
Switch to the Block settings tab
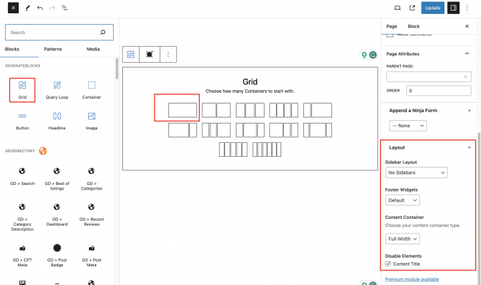point(414,26)
